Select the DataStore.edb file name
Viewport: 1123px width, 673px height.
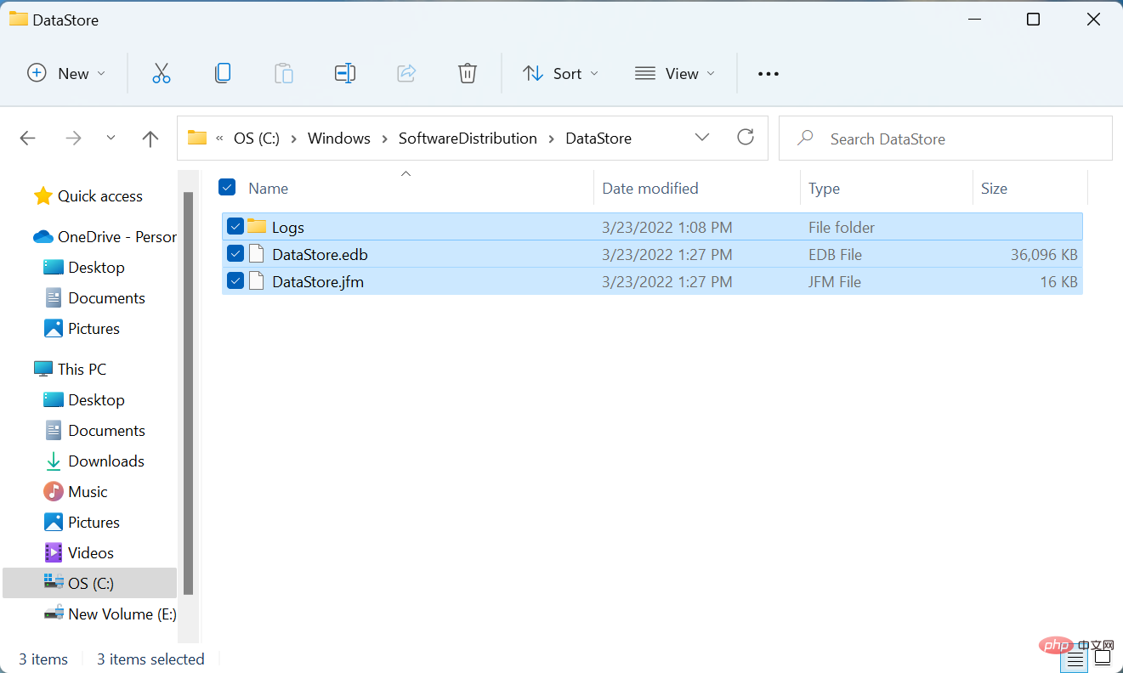tap(320, 255)
